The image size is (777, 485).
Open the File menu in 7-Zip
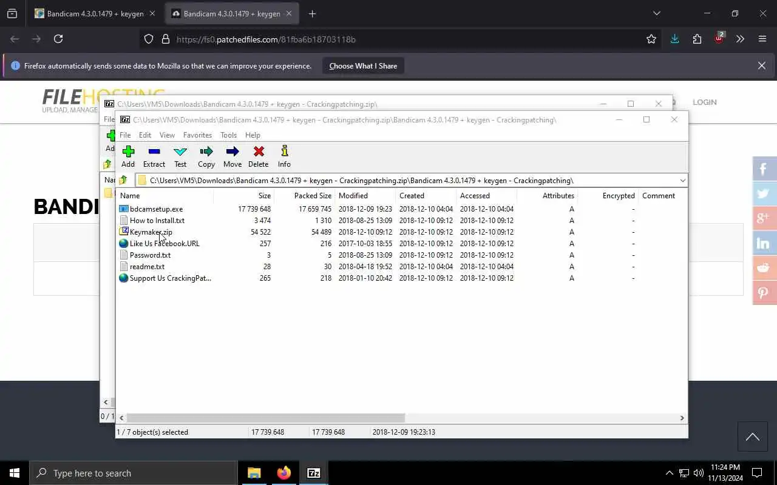click(x=125, y=135)
